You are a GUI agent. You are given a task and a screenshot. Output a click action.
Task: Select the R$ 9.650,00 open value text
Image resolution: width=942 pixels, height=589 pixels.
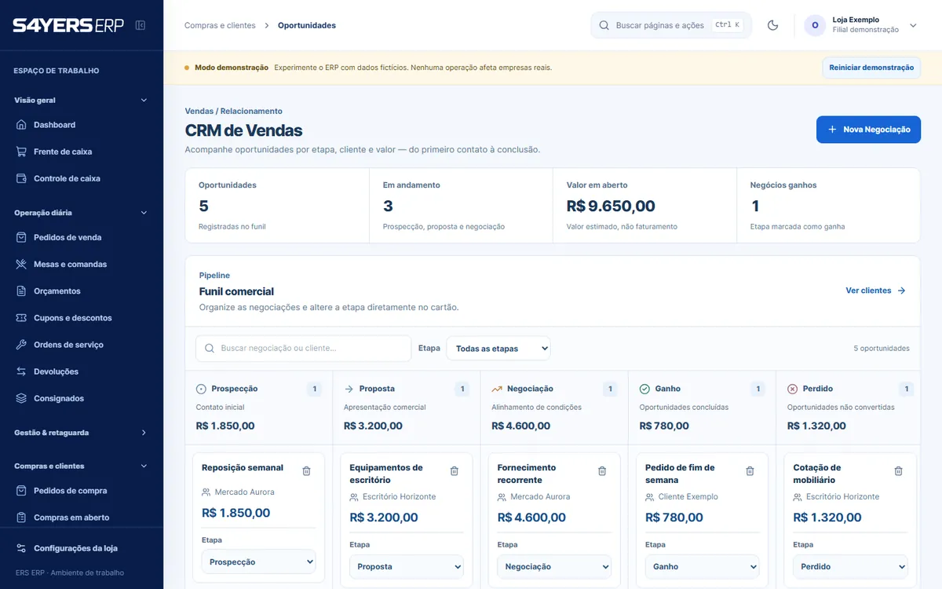611,206
